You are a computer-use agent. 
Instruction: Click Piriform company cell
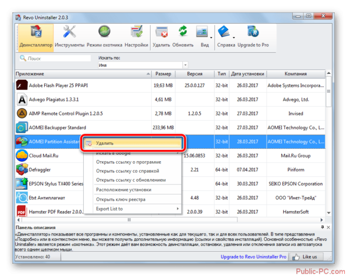click(296, 170)
